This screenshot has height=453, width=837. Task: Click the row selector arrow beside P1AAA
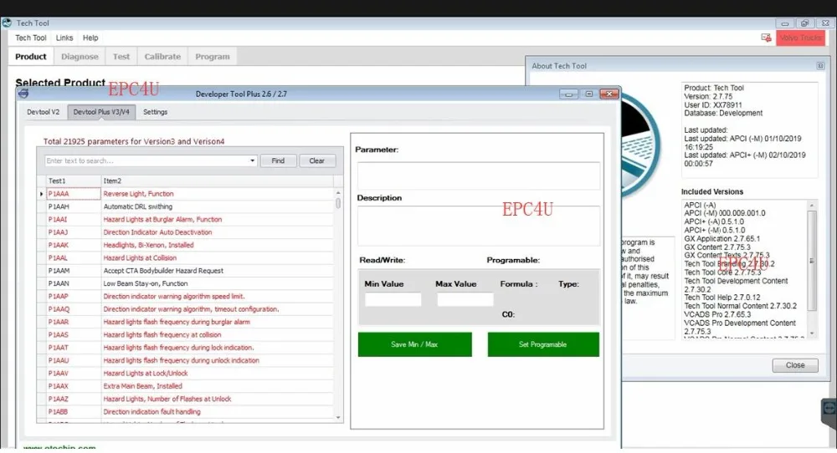coord(41,194)
